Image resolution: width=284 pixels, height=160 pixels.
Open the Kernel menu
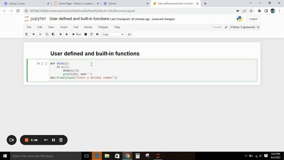point(88,27)
